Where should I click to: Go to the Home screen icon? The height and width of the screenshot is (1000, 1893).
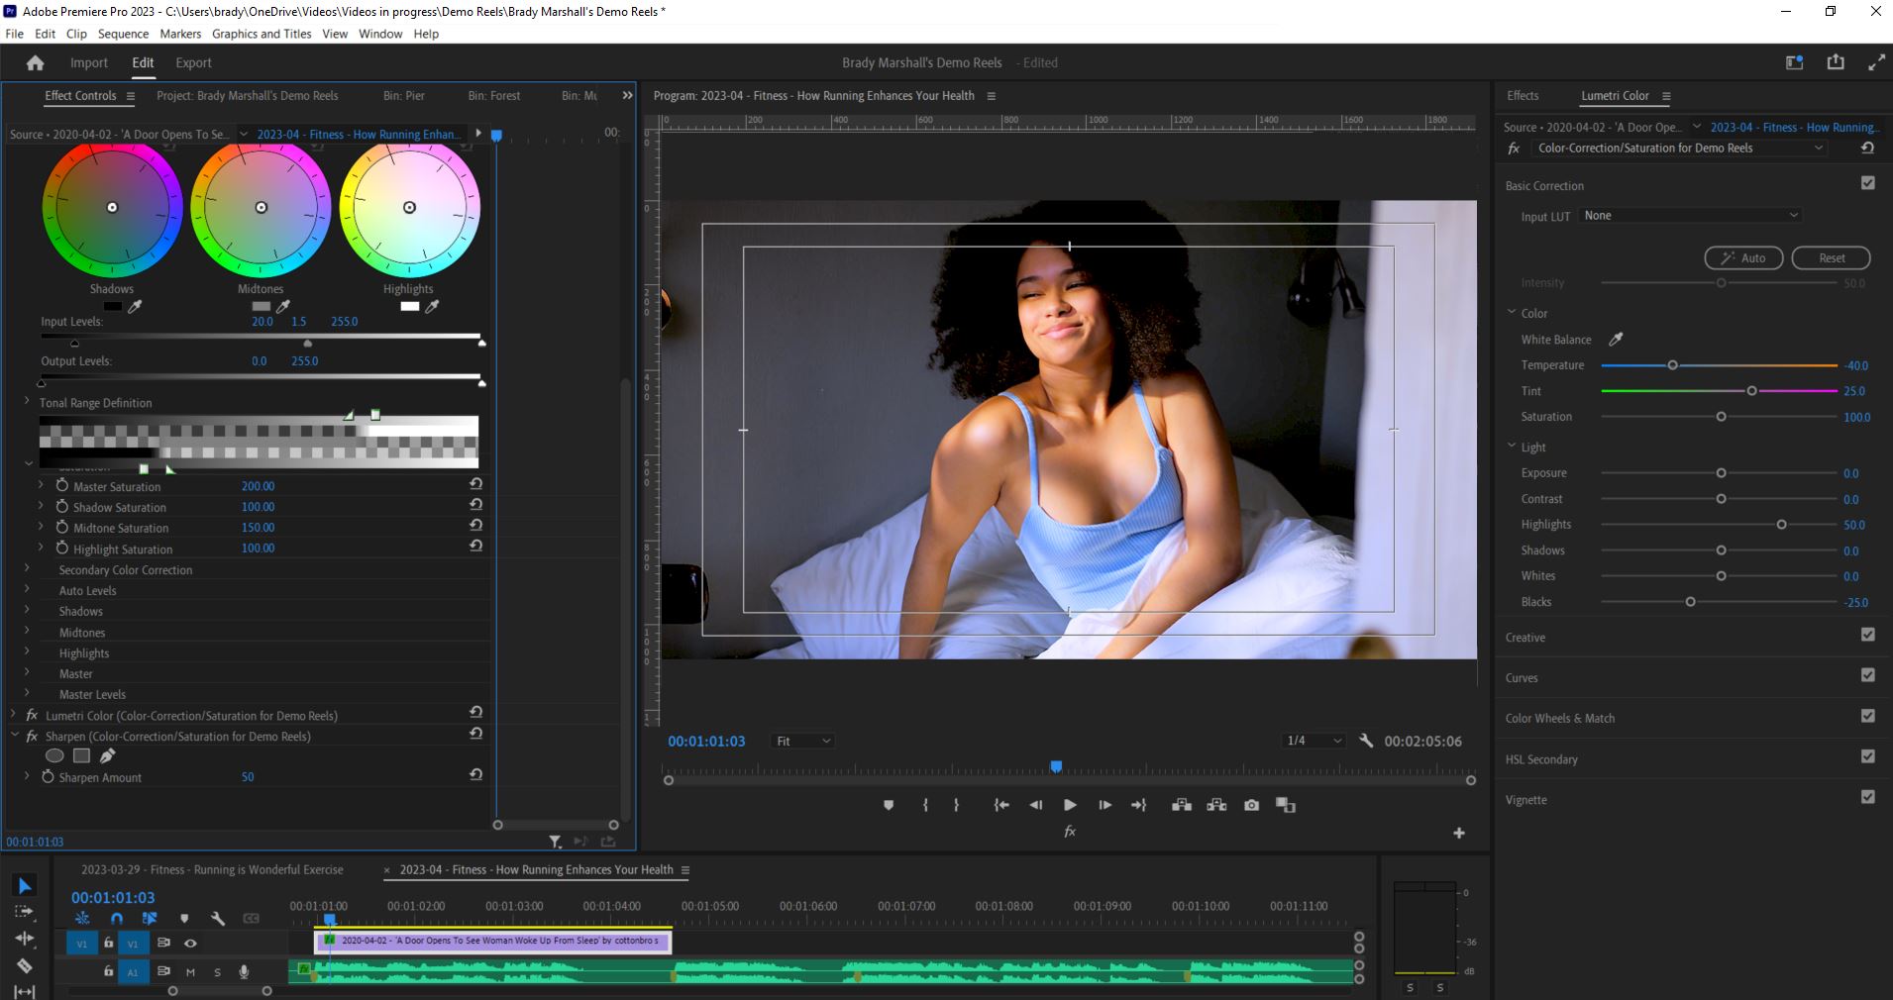pyautogui.click(x=36, y=62)
